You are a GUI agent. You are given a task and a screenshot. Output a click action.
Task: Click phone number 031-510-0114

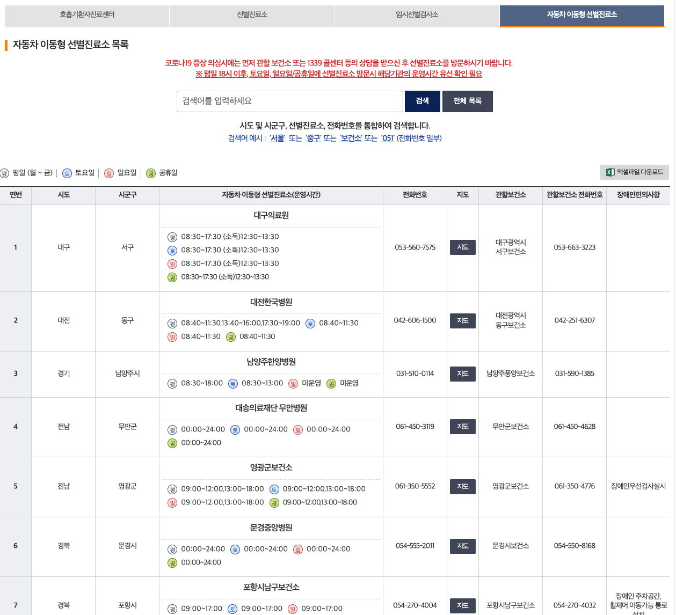coord(415,374)
